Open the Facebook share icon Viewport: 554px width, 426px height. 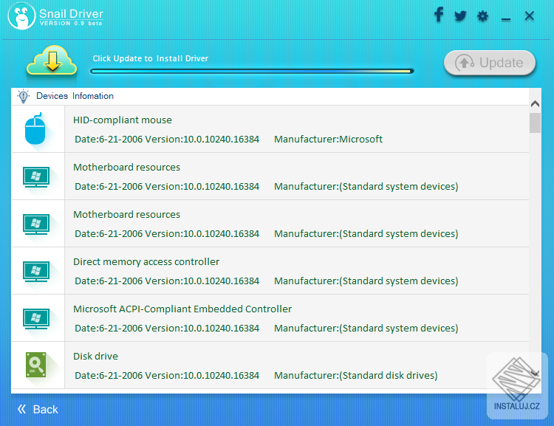[x=439, y=15]
